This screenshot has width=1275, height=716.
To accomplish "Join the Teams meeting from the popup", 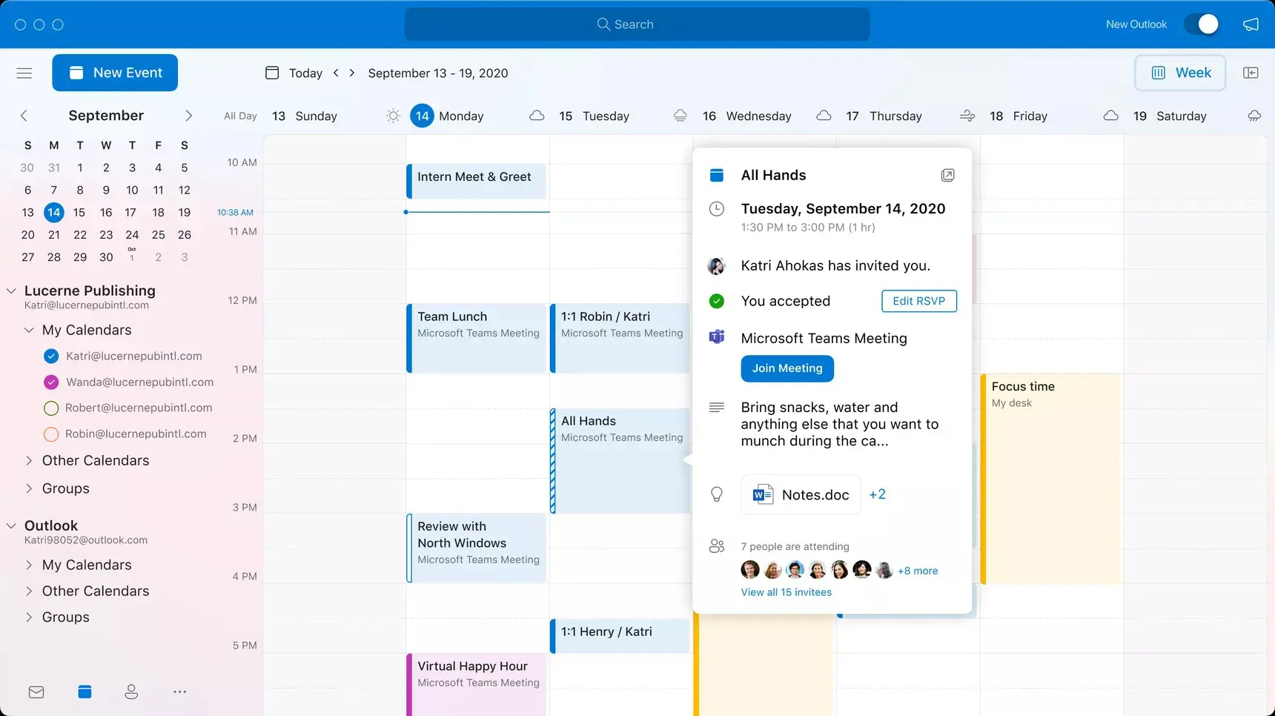I will [786, 368].
